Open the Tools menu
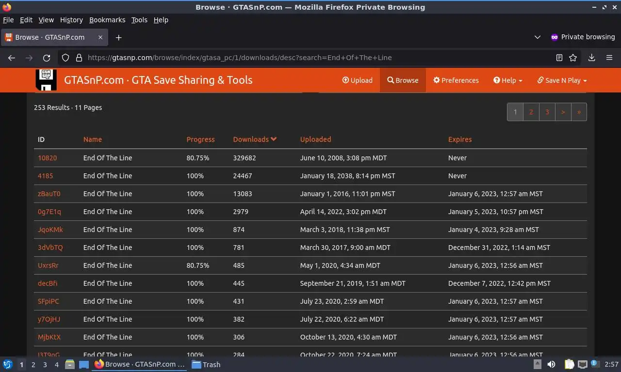 tap(139, 20)
